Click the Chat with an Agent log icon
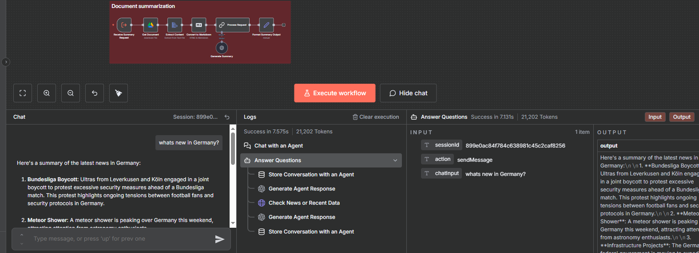Screen dimensions: 699x253 (x=247, y=146)
